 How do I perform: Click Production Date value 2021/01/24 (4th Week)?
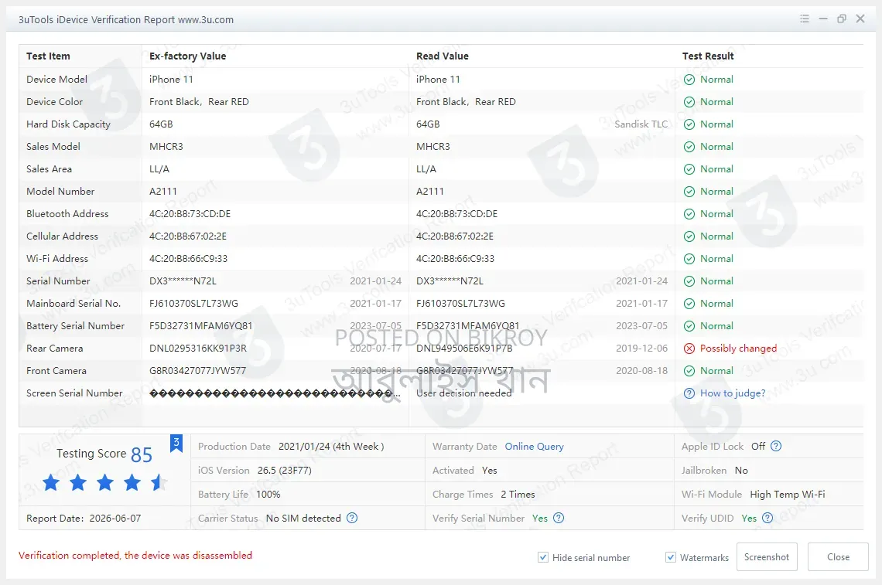pyautogui.click(x=331, y=446)
